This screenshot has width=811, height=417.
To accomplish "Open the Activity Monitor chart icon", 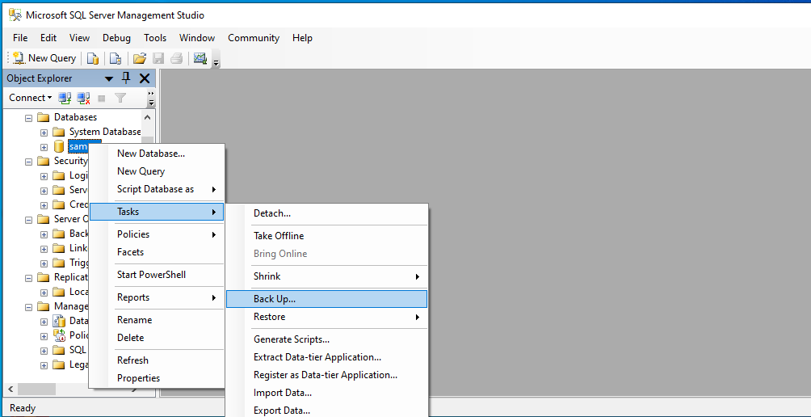I will tap(200, 58).
